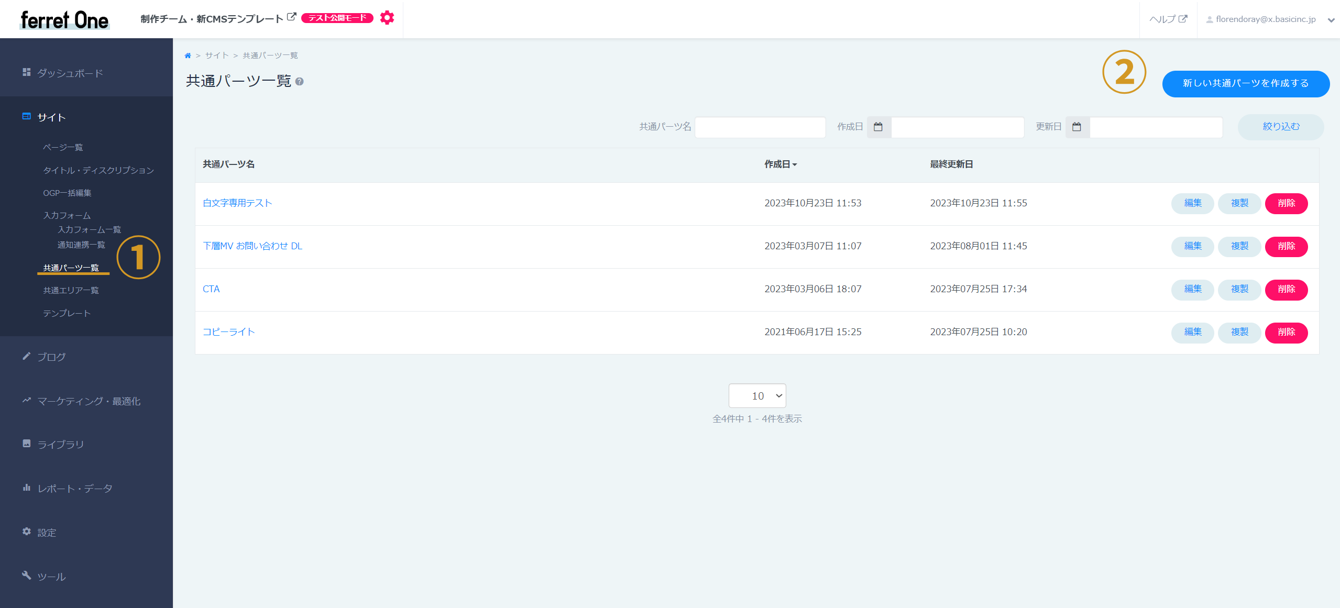Image resolution: width=1340 pixels, height=608 pixels.
Task: Focus the 共通パーツ名 search field
Action: [760, 127]
